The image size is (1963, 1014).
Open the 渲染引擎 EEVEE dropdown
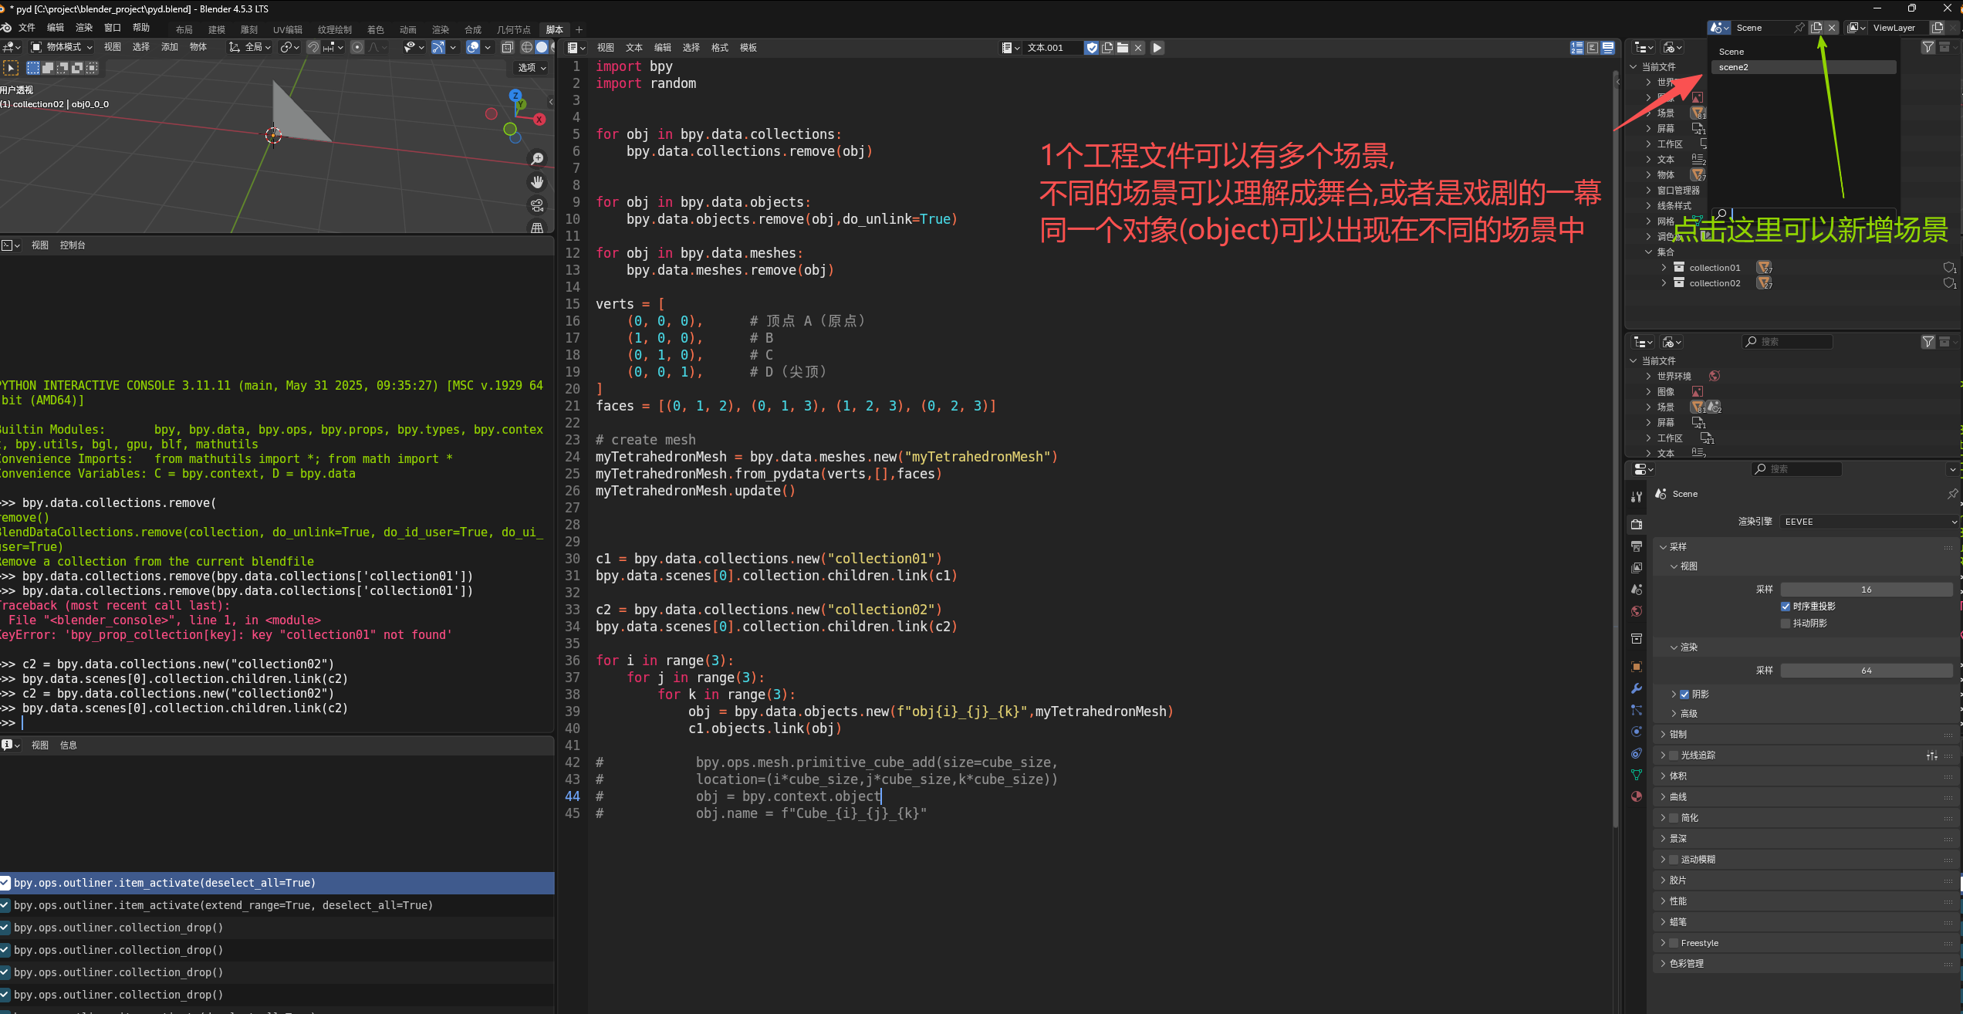[1869, 522]
